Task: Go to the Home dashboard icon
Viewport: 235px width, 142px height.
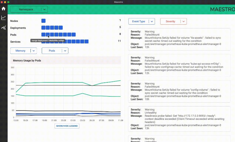Action: 3,9
